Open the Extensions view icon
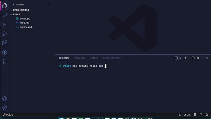This screenshot has height=119, width=211. (5, 43)
